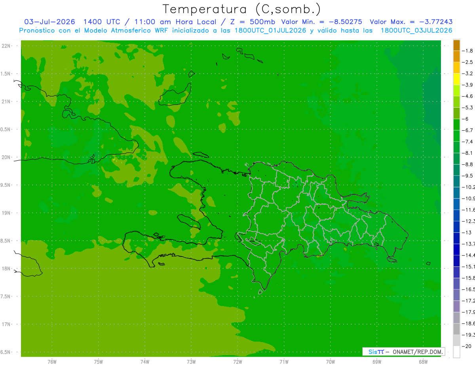Pick the dark orange swatch above -1.8
This screenshot has width=475, height=367.
tap(456, 45)
